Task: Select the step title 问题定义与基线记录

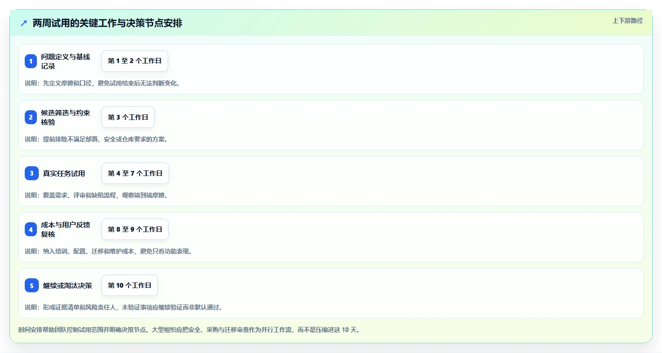Action: (x=65, y=61)
